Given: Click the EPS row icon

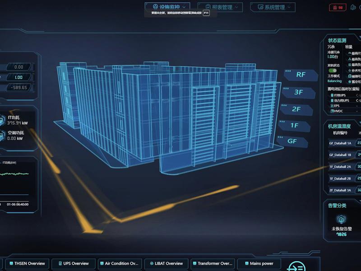Looking at the screenshot, I should (332, 106).
